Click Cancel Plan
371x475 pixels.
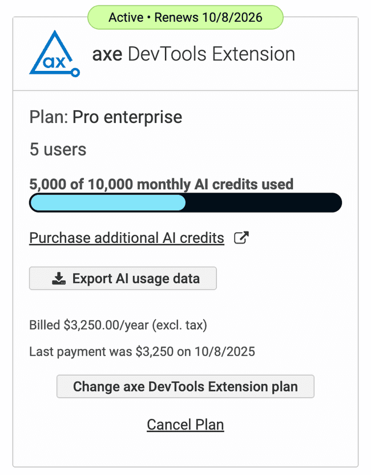[x=185, y=425]
